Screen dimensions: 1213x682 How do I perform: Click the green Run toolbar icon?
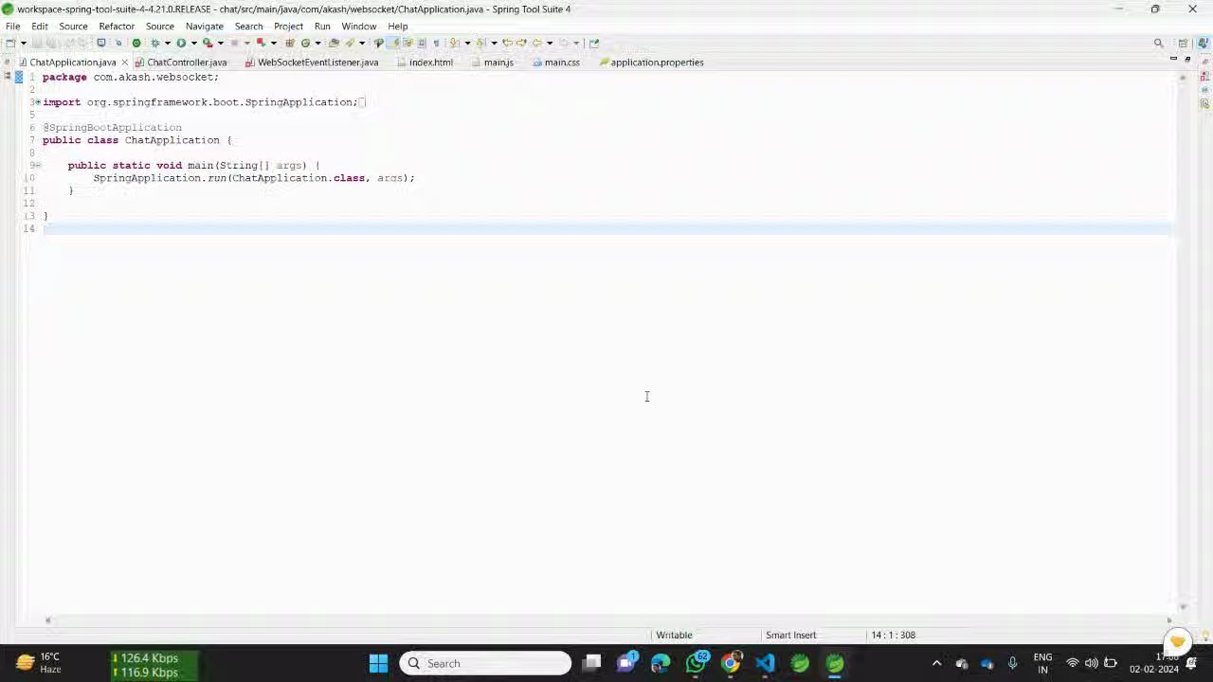tap(181, 43)
